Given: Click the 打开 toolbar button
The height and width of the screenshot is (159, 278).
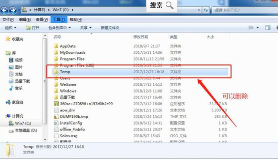Looking at the screenshot, I should tap(32, 27).
